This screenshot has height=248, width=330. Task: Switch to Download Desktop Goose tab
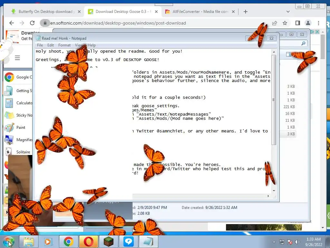click(x=123, y=12)
